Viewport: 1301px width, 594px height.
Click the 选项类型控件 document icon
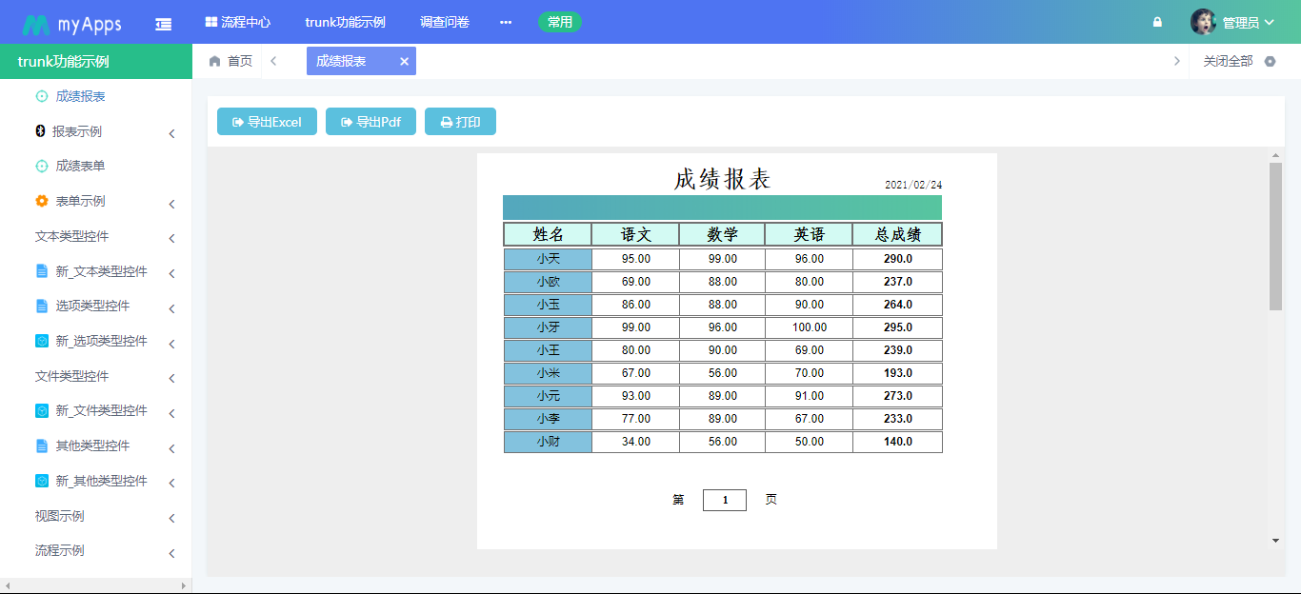pos(41,306)
